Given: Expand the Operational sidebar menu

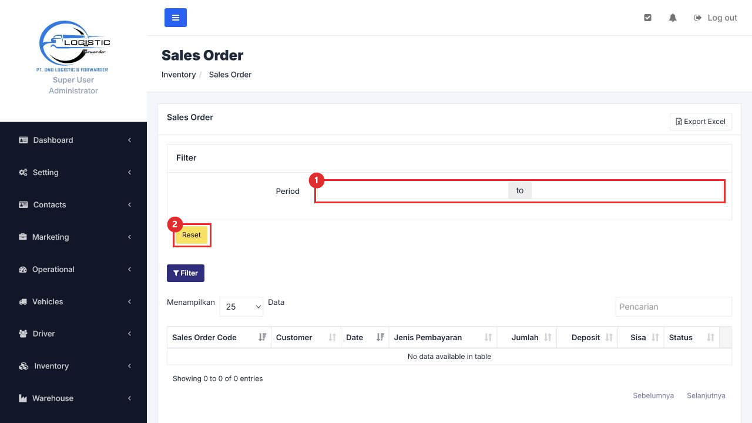Looking at the screenshot, I should 73,269.
